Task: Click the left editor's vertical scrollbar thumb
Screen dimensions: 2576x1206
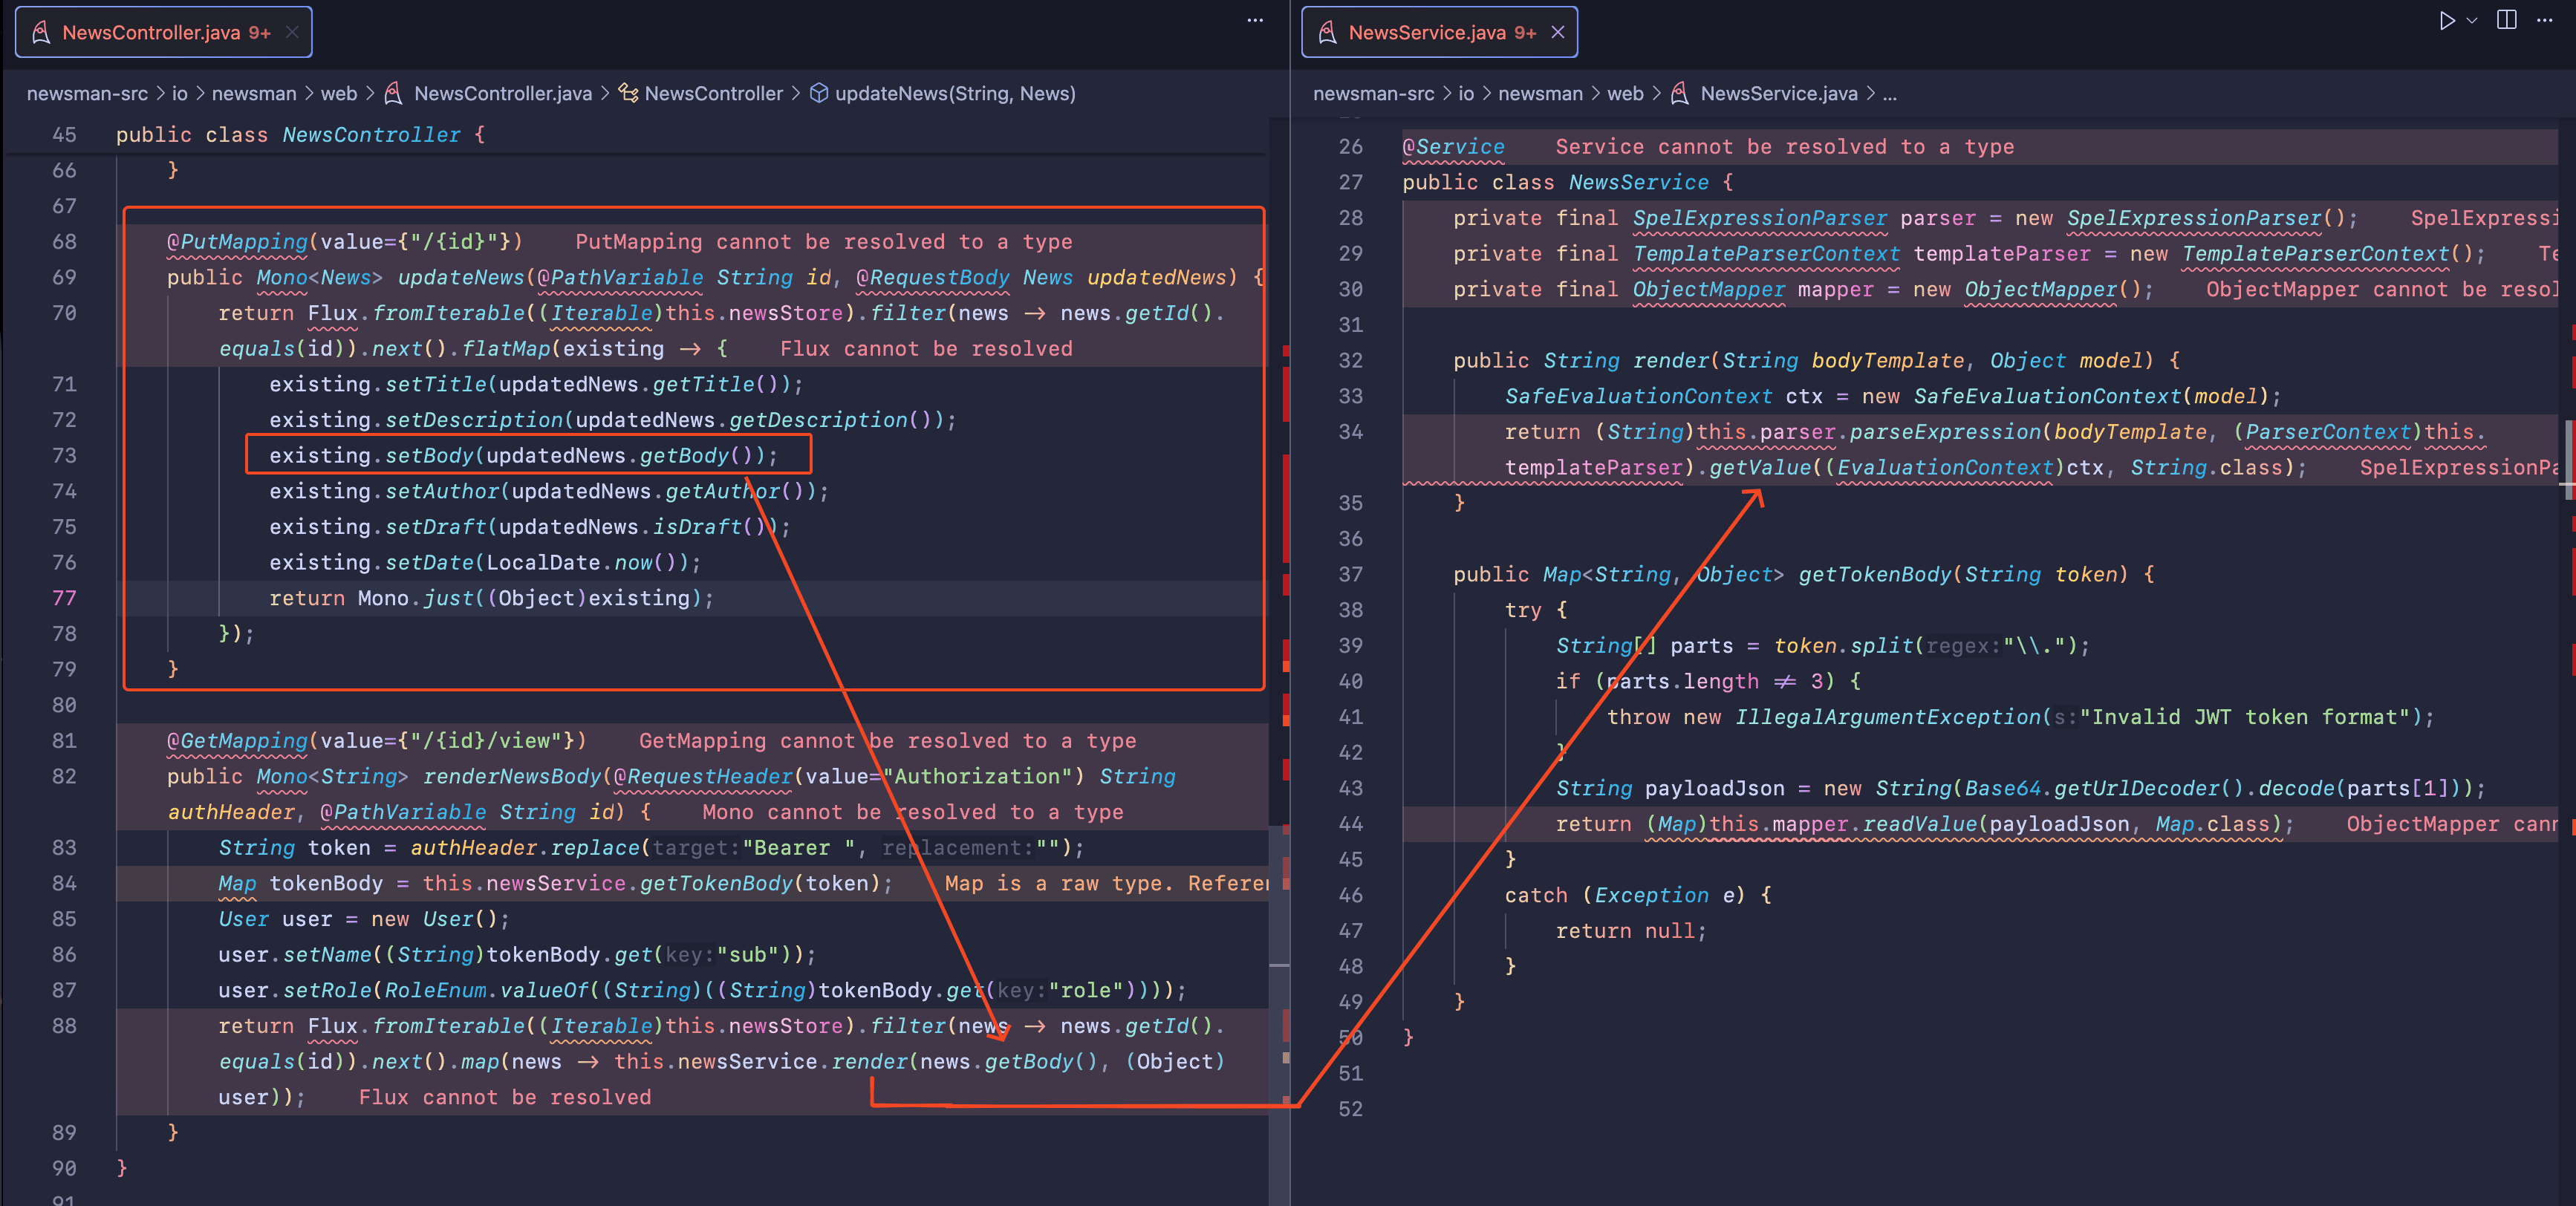Action: (x=1279, y=1015)
